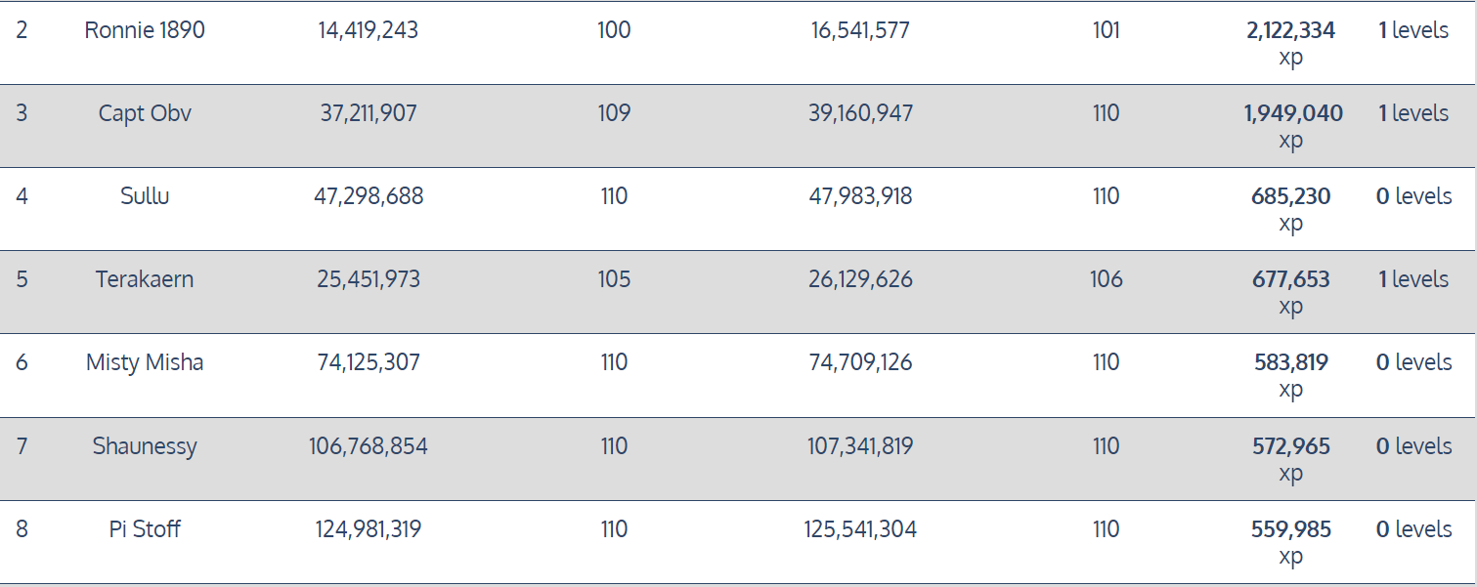
Task: Click Capt Obv's starting level 109
Action: pyautogui.click(x=614, y=113)
